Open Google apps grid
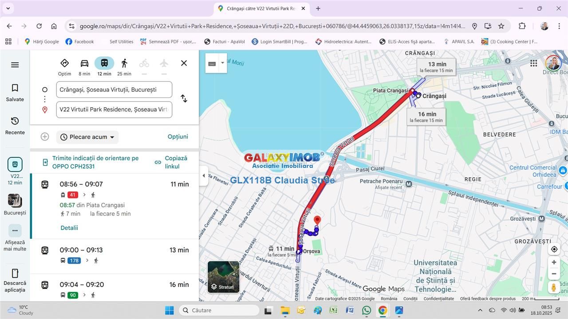Viewport: 568px width, 319px height. tap(533, 63)
